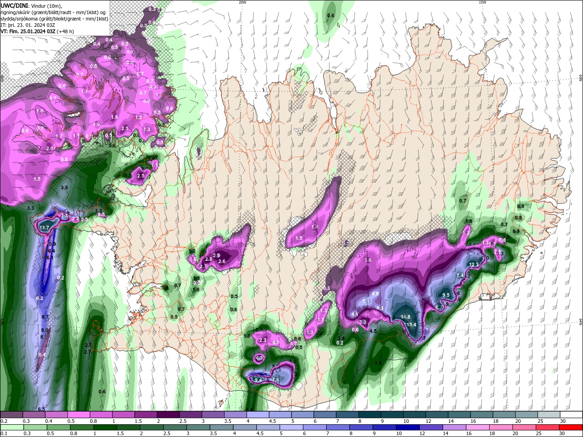
Task: Select the light gray snow swatch 25 to 30
Action: [x=549, y=415]
